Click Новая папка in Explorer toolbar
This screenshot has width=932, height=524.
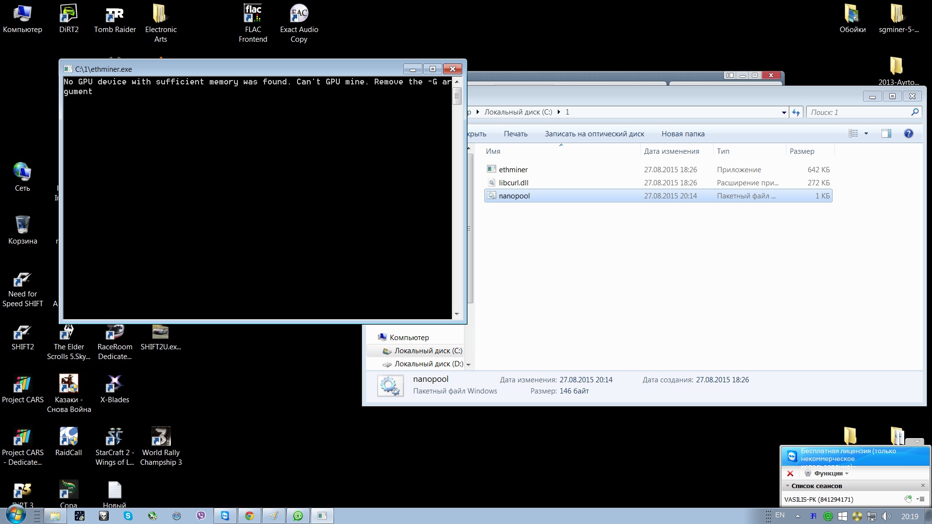pos(682,134)
